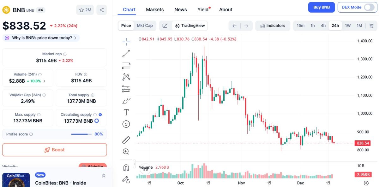
Task: Share the BNB coin page
Action: (x=101, y=10)
